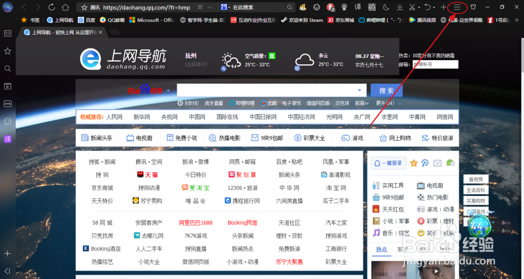Open the 天猫 link

(147, 175)
